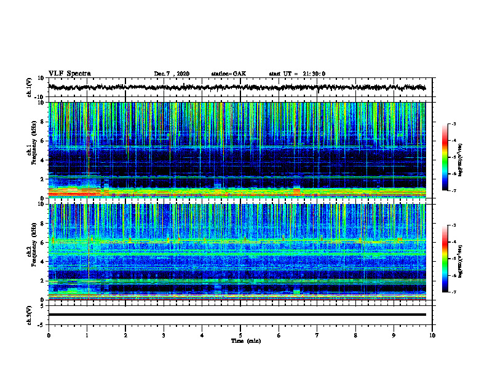
Task: Click the "4" tick label on the time axis
Action: (x=202, y=335)
